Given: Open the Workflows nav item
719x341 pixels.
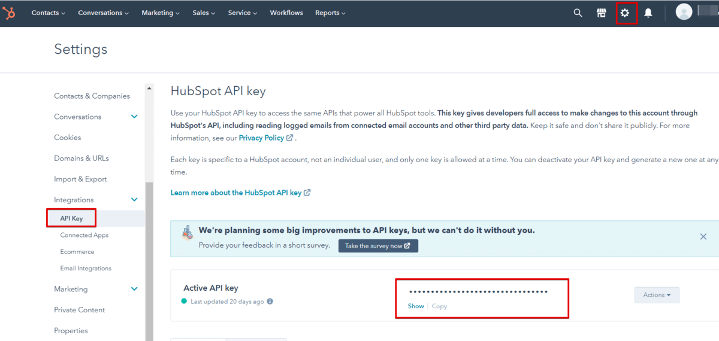Looking at the screenshot, I should coord(286,13).
